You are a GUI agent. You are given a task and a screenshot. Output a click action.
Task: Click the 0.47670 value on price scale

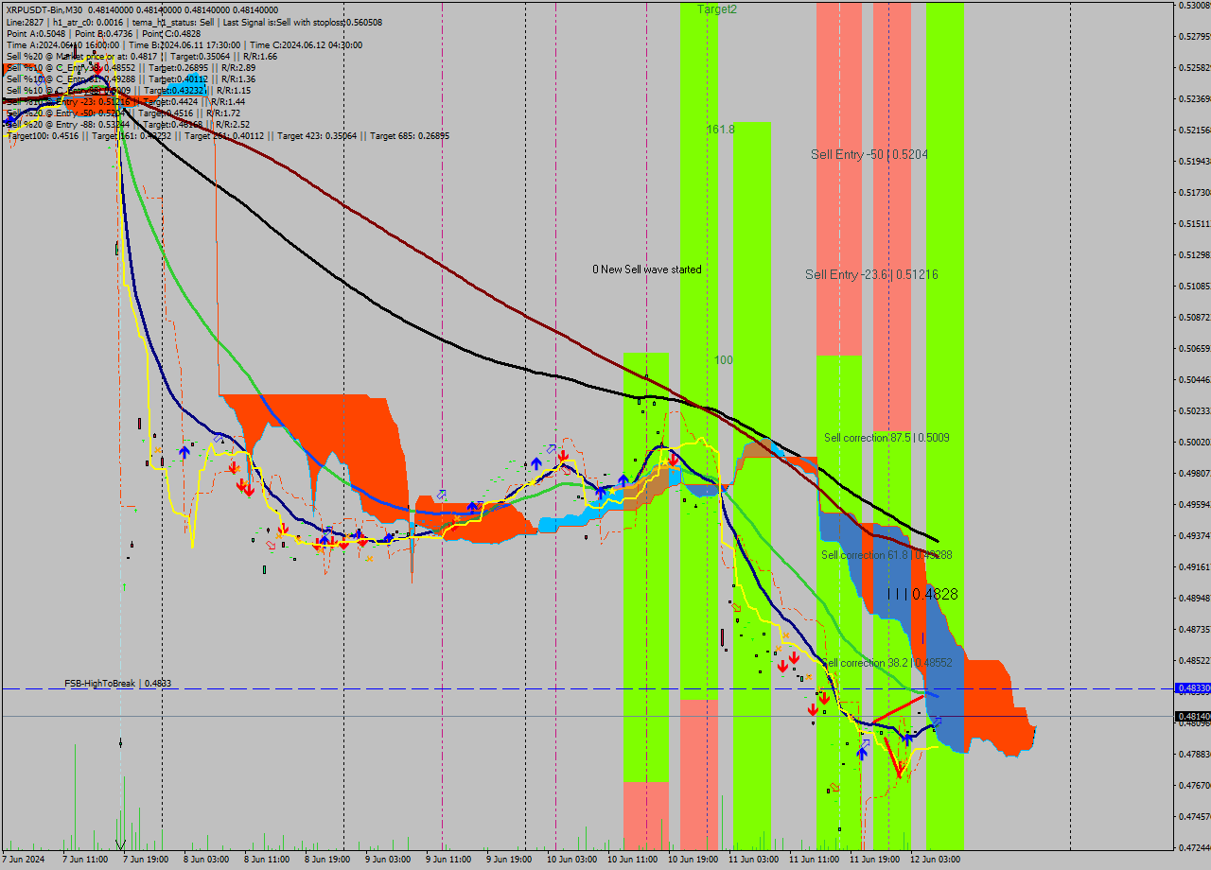coord(1195,785)
